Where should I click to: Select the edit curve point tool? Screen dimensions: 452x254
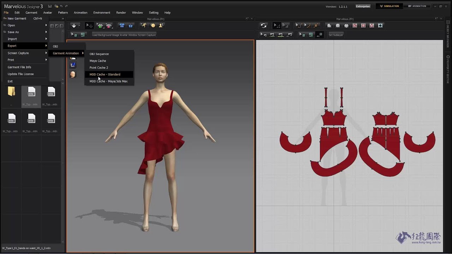click(x=307, y=25)
